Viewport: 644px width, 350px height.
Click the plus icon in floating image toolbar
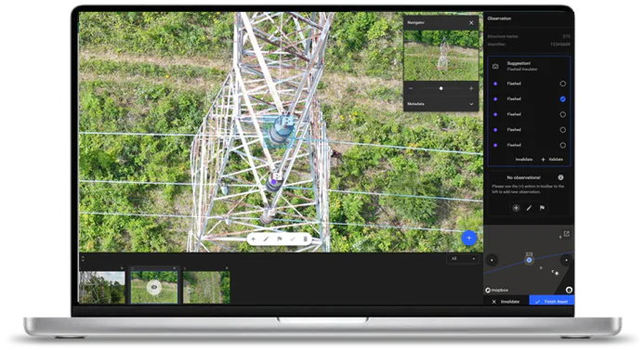click(254, 239)
